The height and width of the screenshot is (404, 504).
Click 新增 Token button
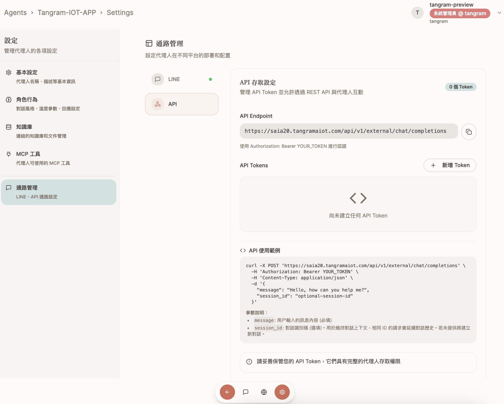450,165
